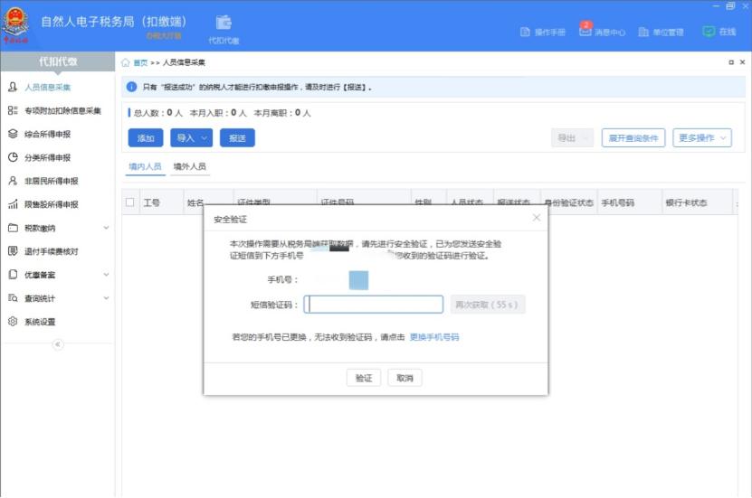
Task: Click the 首页 home icon in breadcrumb
Action: (126, 63)
